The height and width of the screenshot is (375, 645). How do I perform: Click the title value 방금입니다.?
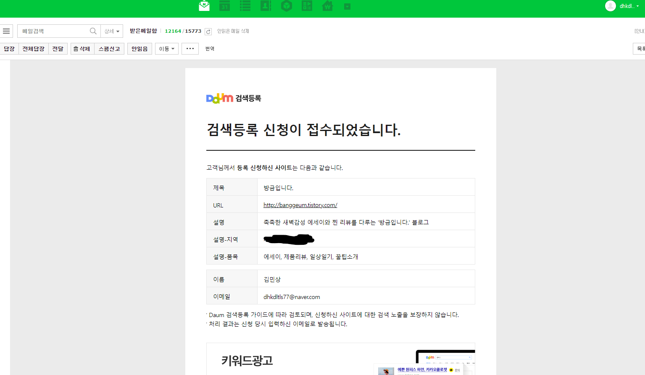click(279, 188)
